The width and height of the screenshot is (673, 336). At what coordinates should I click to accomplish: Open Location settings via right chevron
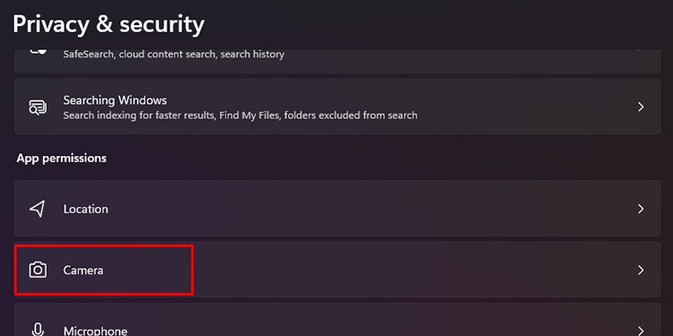641,209
